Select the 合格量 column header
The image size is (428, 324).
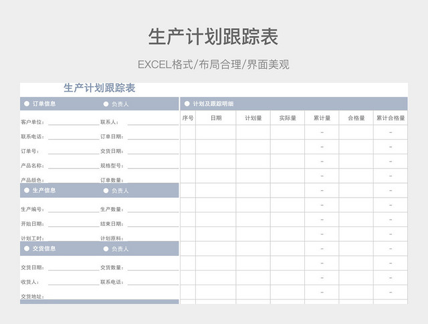[356, 118]
